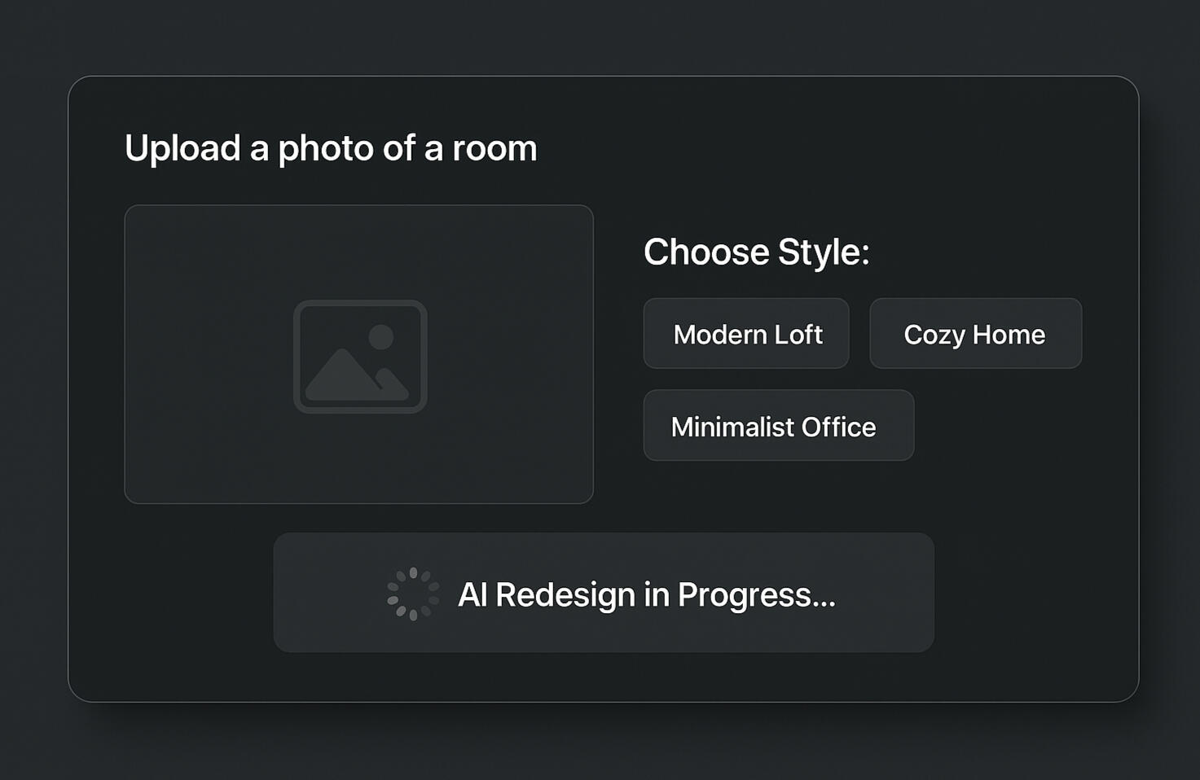Select the Modern Loft style
This screenshot has width=1200, height=780.
tap(746, 334)
